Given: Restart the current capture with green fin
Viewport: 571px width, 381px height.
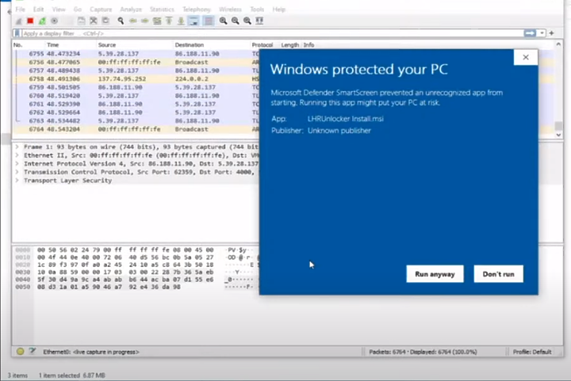Looking at the screenshot, I should tap(42, 21).
